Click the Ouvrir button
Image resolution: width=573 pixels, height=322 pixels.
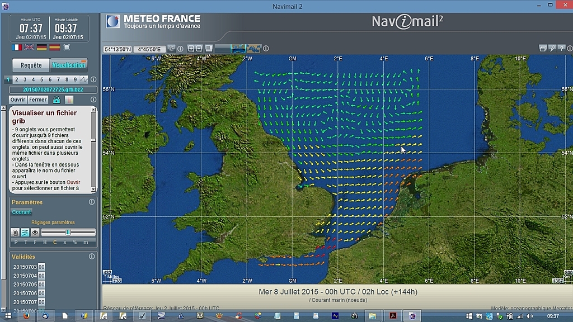[18, 100]
